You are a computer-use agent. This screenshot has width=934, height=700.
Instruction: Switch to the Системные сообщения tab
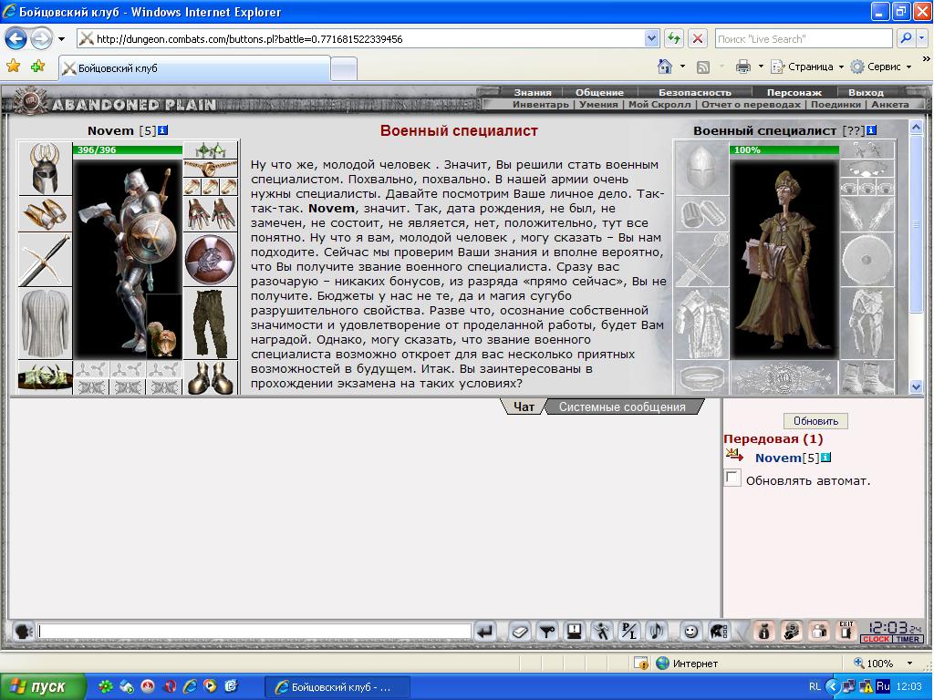tap(622, 407)
